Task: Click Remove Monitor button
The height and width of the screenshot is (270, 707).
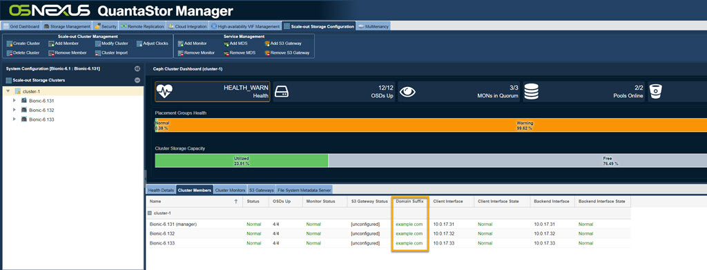Action: pos(197,52)
